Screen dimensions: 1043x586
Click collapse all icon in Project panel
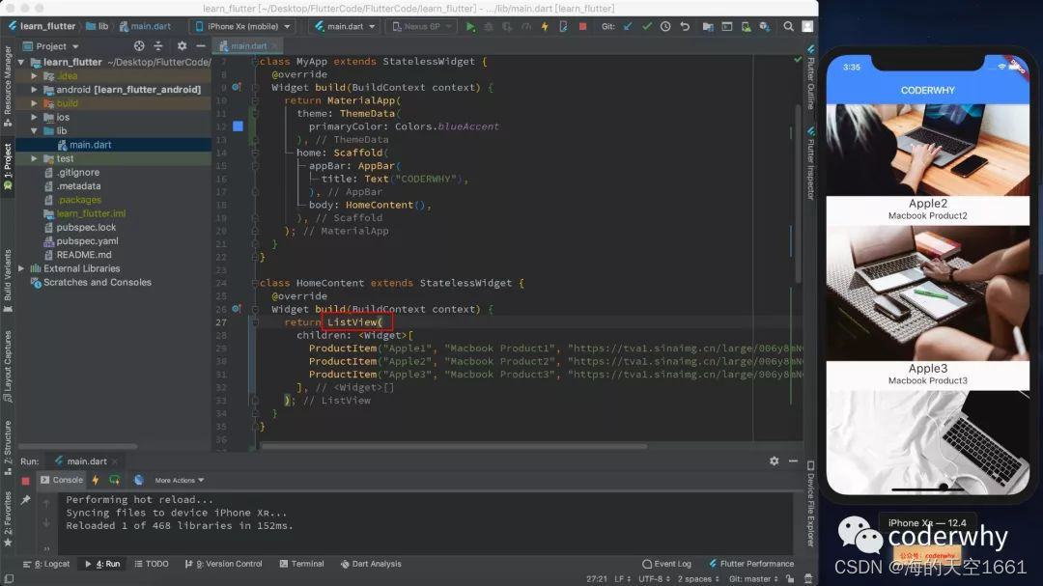click(x=158, y=46)
